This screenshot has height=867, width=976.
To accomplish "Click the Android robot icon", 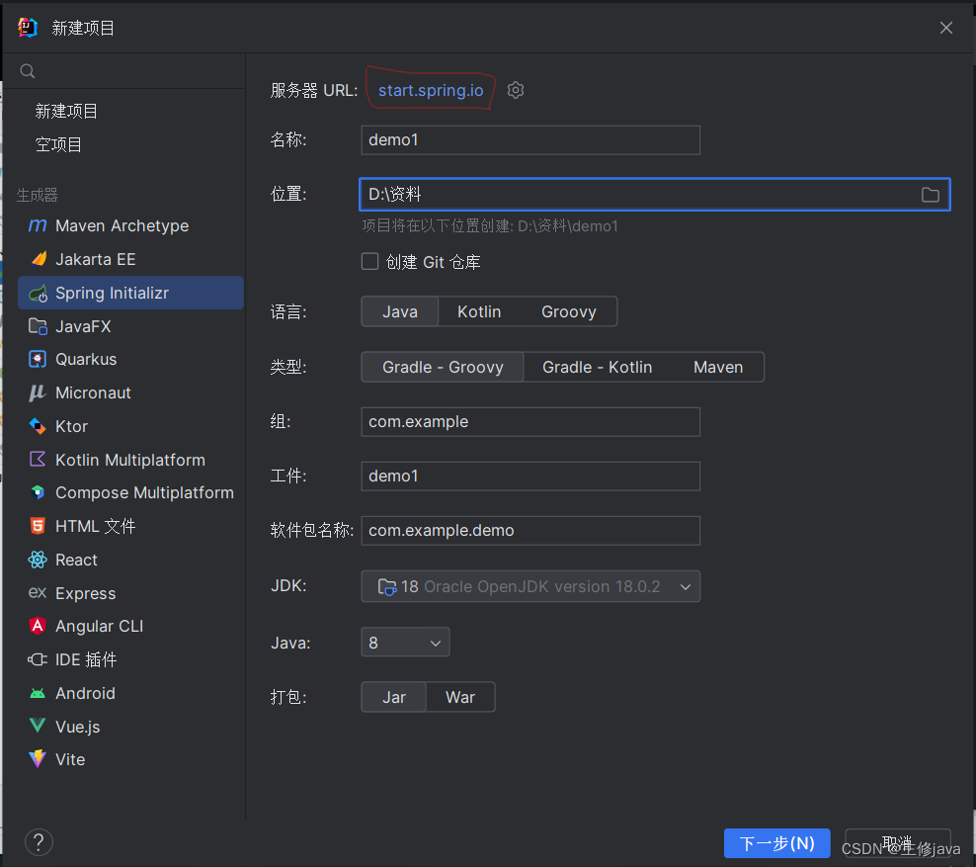I will coord(38,693).
